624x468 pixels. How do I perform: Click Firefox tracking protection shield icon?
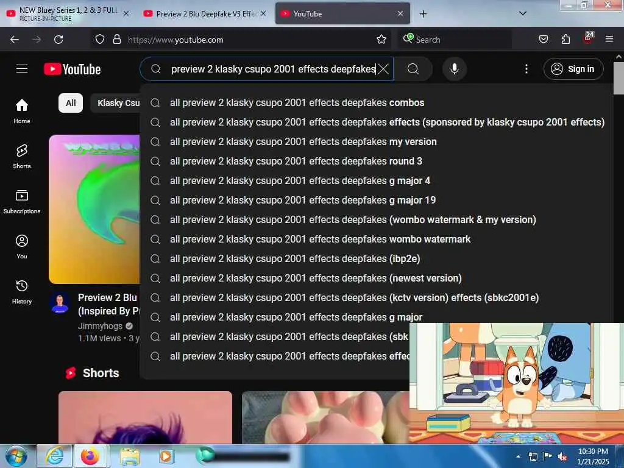[100, 40]
